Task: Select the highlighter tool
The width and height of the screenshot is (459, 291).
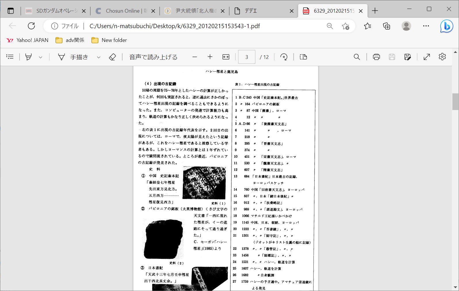Action: coord(28,57)
